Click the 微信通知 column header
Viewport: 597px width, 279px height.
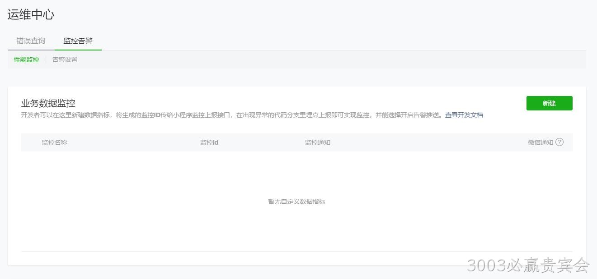541,142
